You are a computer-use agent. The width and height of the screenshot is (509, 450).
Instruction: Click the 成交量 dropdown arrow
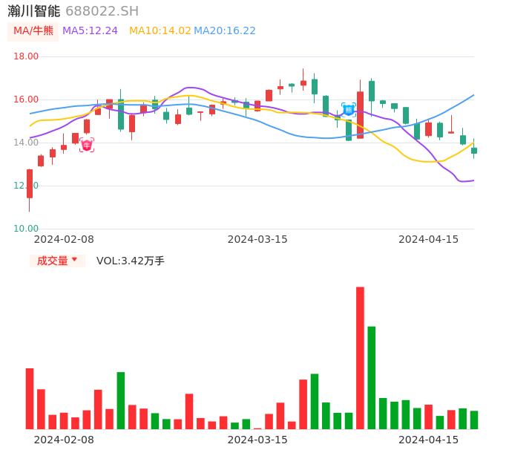pos(74,260)
